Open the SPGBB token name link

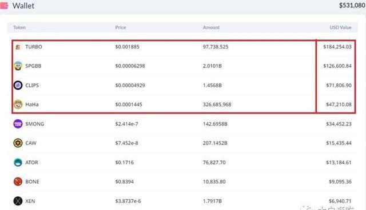(33, 66)
